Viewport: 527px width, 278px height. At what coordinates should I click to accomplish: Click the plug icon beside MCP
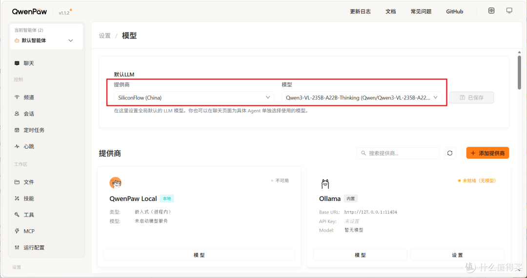tap(17, 231)
